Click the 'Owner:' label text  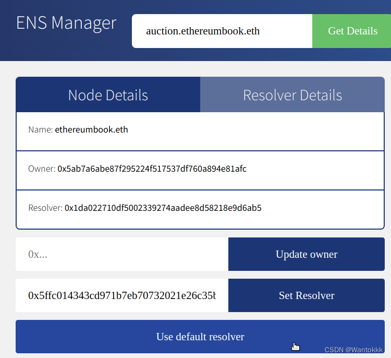[42, 169]
